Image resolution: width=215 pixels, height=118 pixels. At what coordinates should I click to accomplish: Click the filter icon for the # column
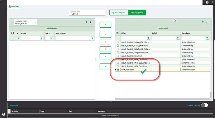coord(18,39)
